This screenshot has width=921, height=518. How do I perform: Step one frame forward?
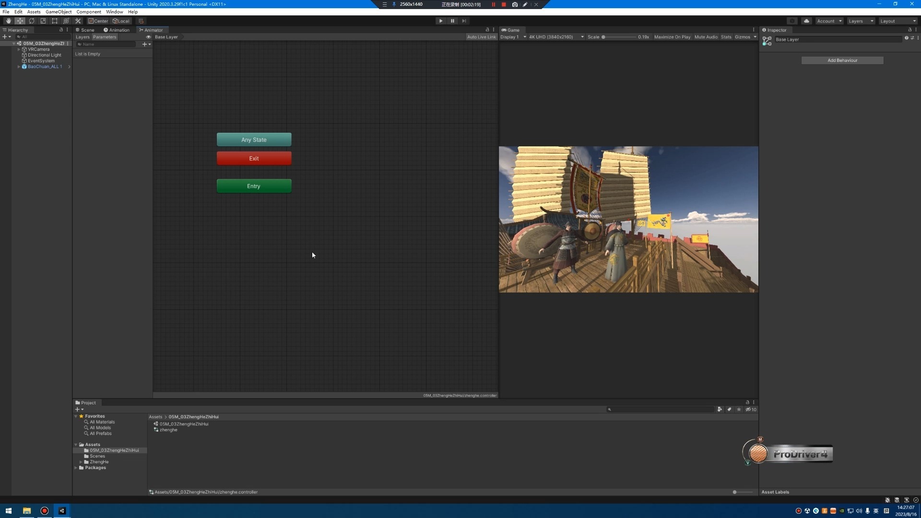(x=464, y=21)
